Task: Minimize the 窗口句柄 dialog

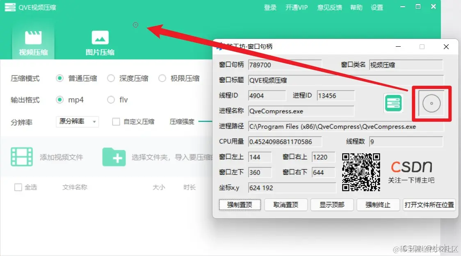Action: coord(398,47)
